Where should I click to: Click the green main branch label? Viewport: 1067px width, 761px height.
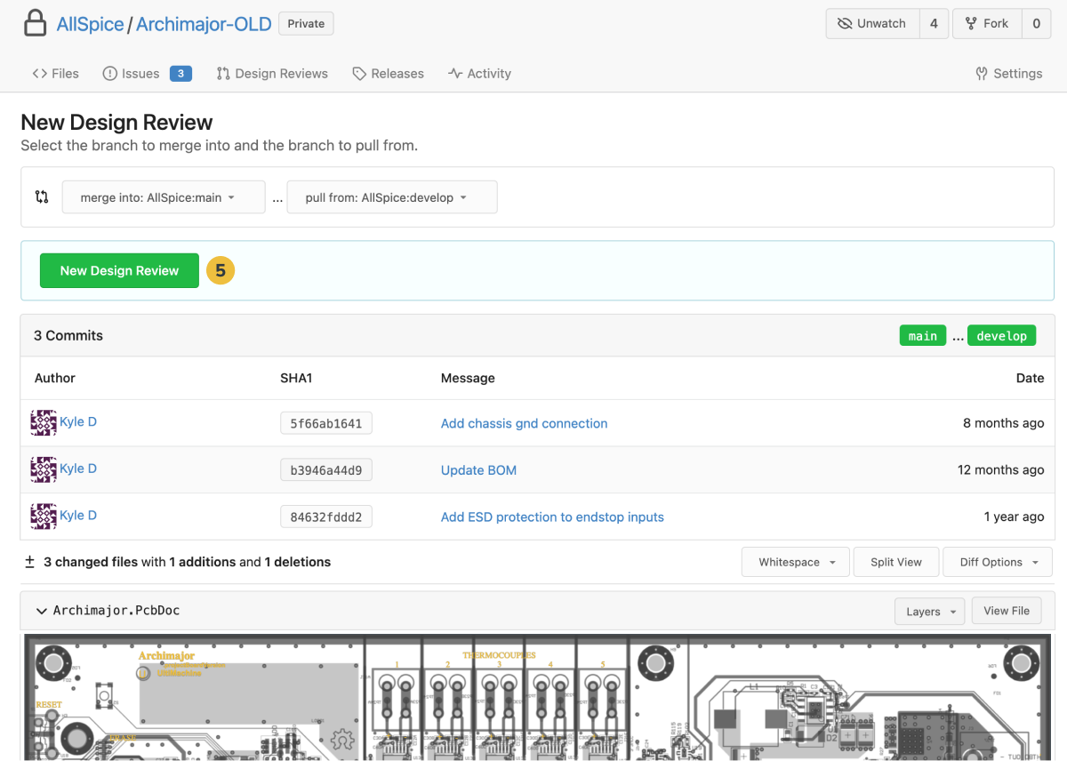(922, 336)
